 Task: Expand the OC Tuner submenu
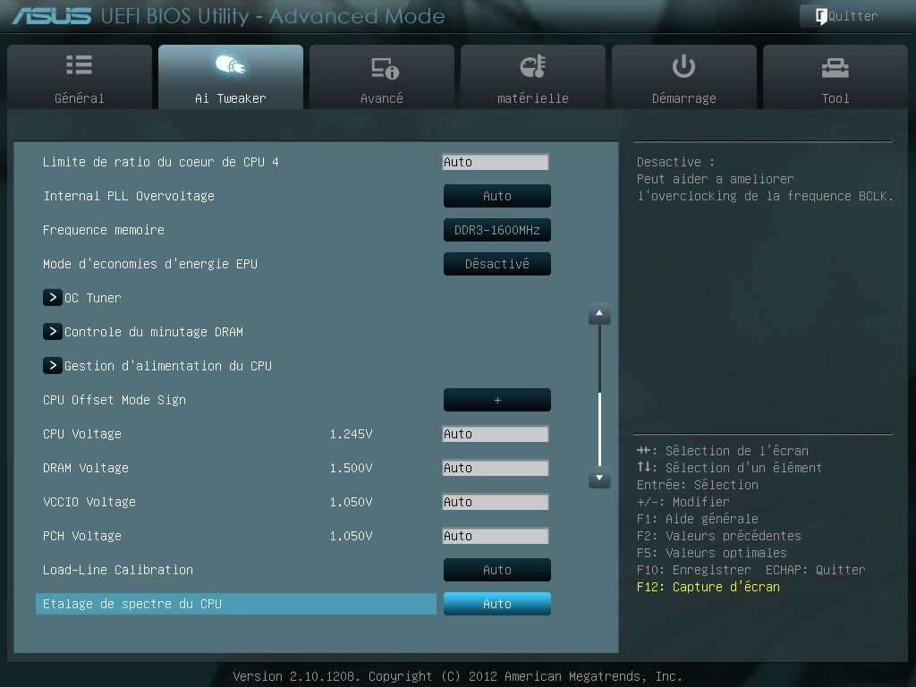tap(53, 298)
